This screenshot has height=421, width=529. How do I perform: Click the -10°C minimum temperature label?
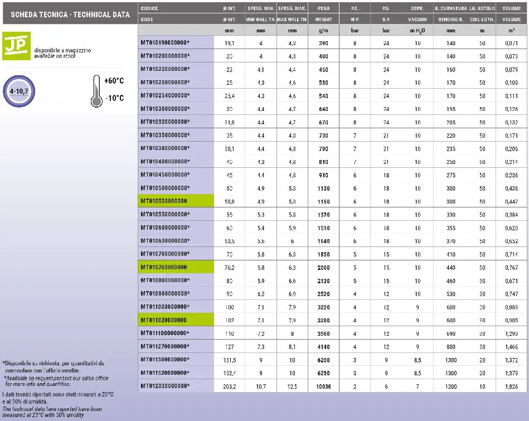[x=114, y=98]
